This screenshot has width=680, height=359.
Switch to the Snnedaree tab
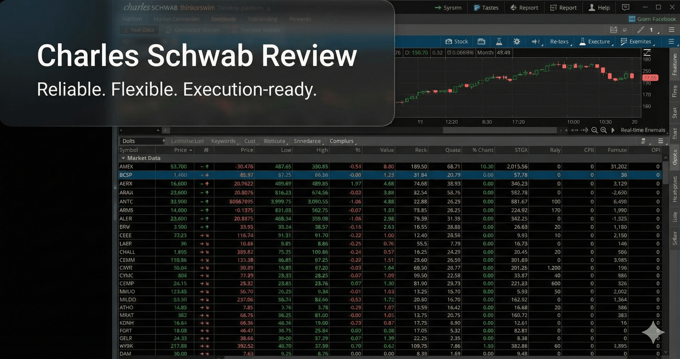[307, 141]
